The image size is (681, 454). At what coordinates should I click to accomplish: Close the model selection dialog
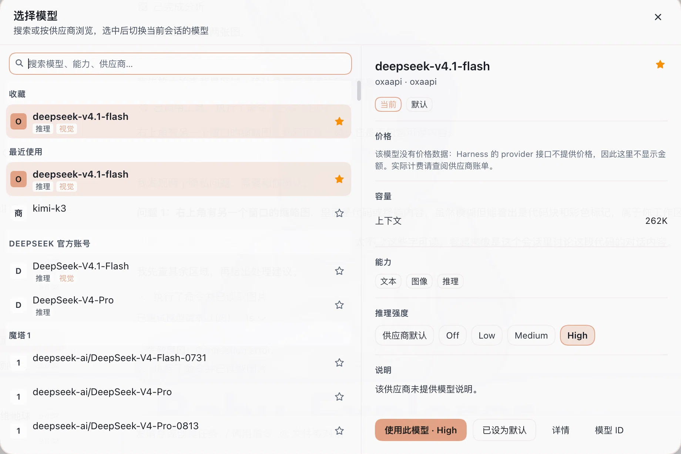658,17
